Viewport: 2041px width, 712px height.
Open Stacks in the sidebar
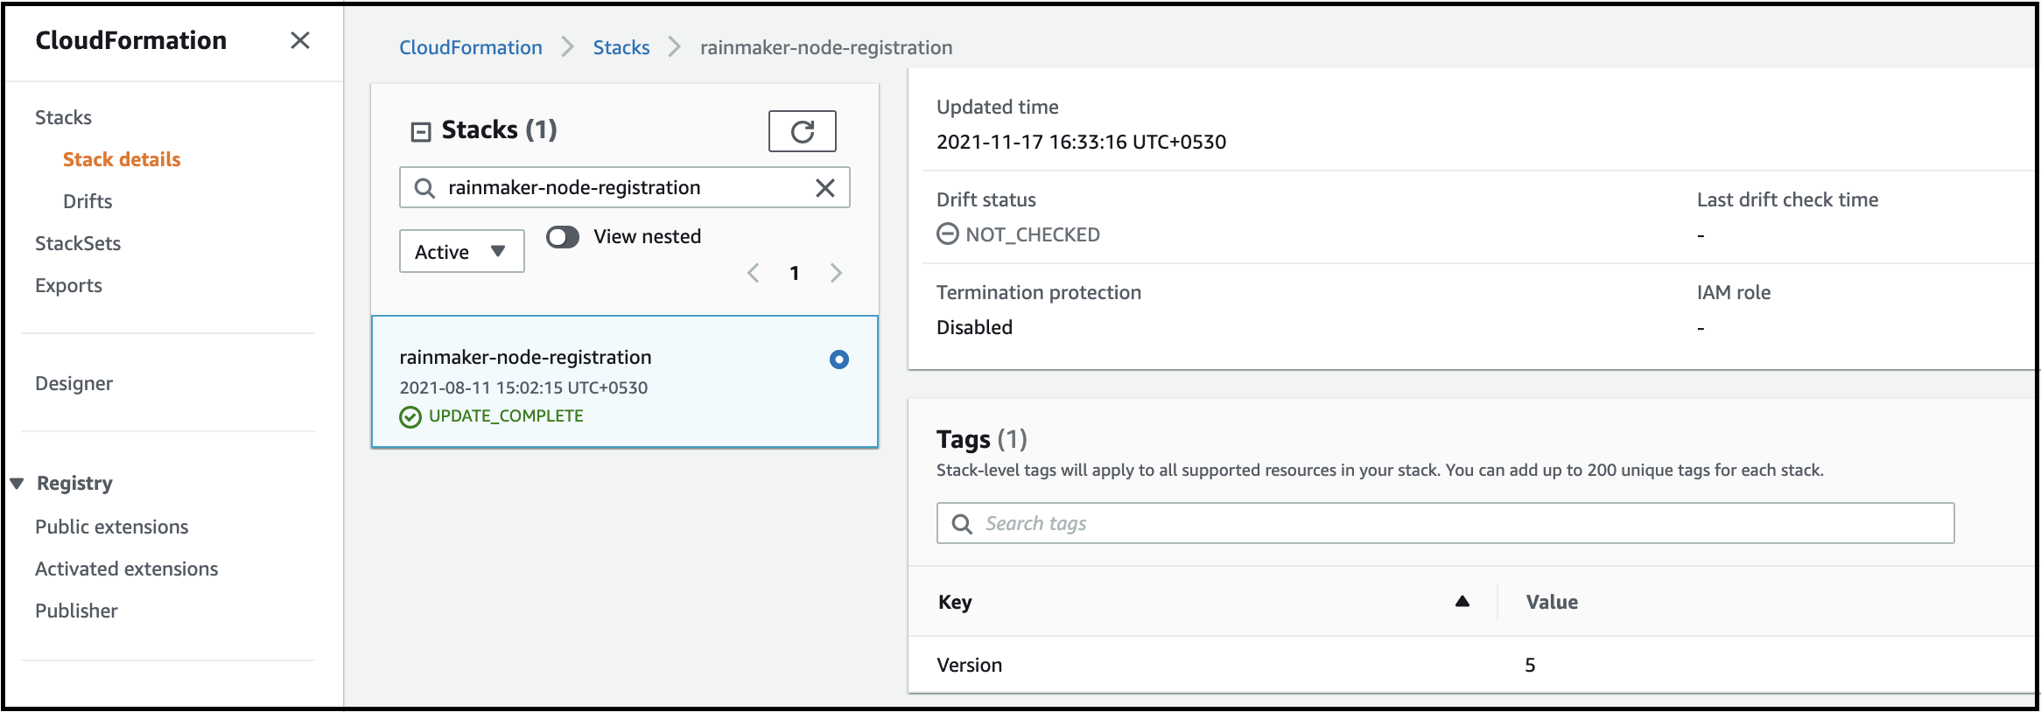63,117
